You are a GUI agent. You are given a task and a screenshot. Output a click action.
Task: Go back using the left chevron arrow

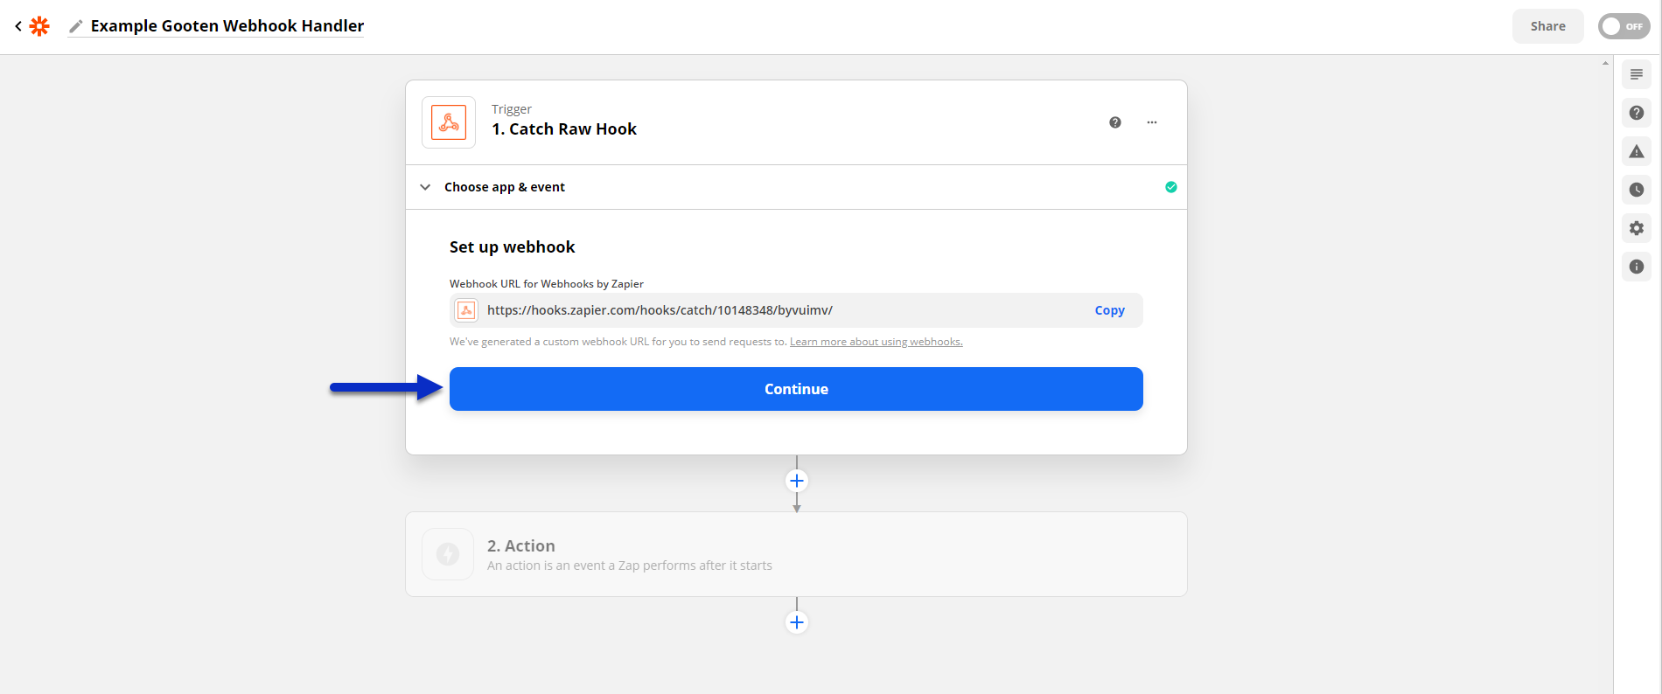tap(17, 26)
